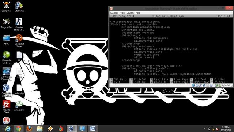Click the 'Read File' shortcut in nano footer
Screen dimensions: 234x132
[159, 80]
